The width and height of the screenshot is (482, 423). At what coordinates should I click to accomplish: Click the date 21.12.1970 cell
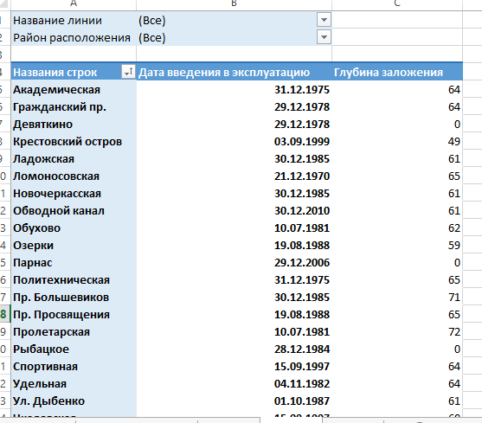point(234,176)
